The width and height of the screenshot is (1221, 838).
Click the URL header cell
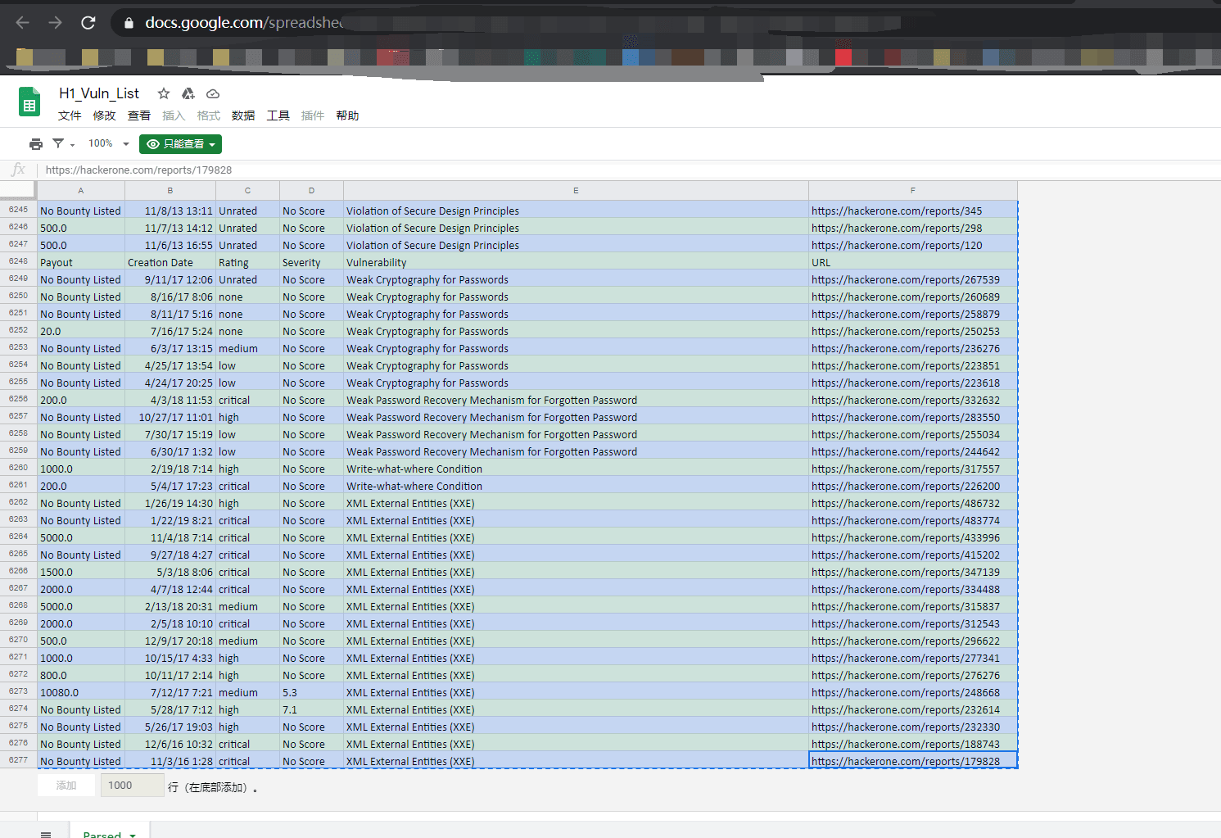913,263
